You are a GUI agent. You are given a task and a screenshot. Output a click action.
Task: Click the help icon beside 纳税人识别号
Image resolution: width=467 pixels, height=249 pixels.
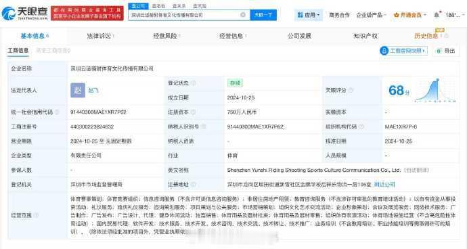point(204,127)
